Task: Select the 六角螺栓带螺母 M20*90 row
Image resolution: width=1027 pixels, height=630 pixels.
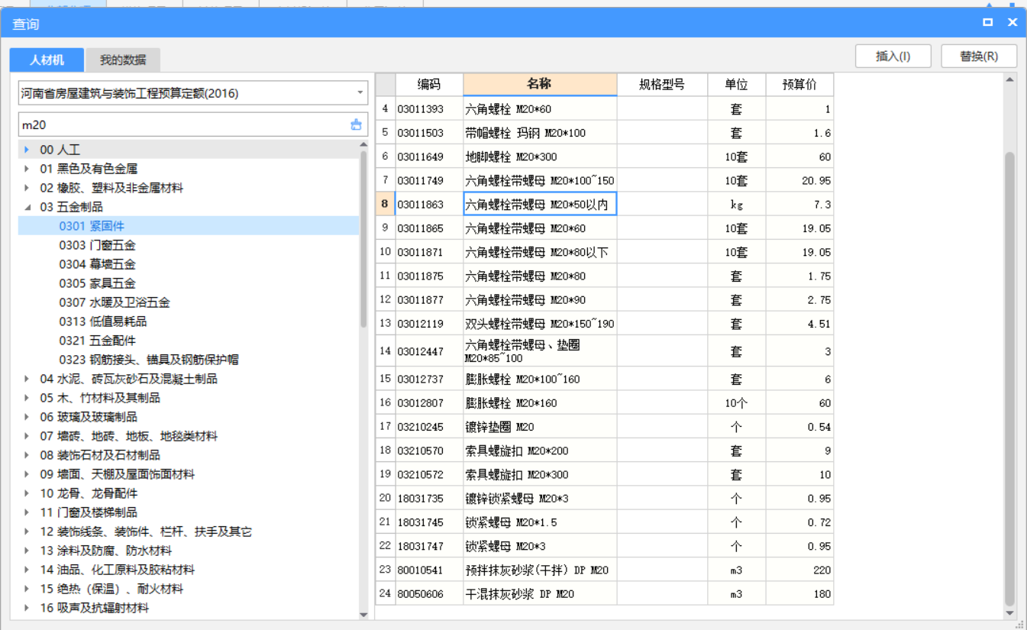Action: pyautogui.click(x=604, y=300)
